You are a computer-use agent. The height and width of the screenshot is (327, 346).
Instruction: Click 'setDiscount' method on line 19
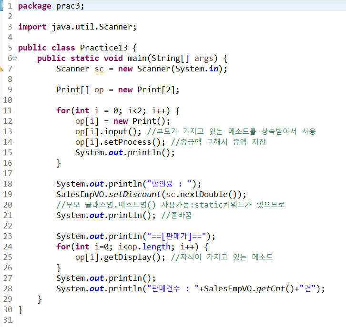(135, 195)
